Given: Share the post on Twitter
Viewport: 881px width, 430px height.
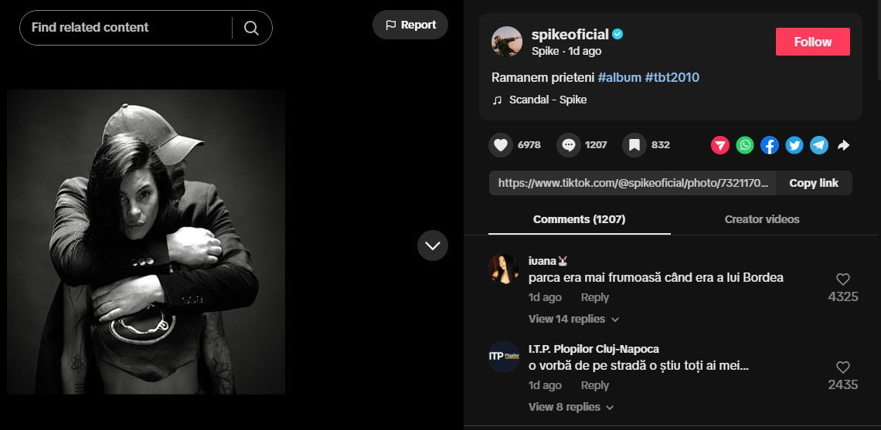Looking at the screenshot, I should 794,145.
